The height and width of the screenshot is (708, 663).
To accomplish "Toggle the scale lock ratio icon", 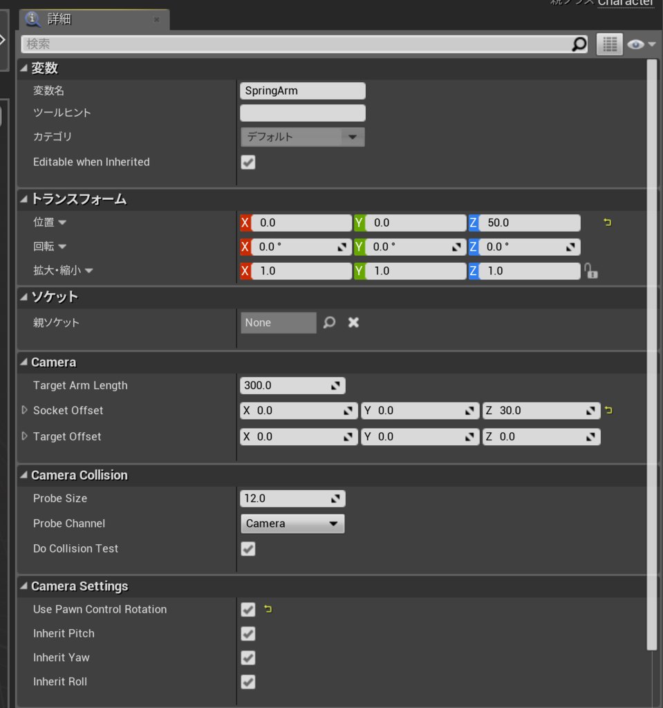I will click(590, 271).
